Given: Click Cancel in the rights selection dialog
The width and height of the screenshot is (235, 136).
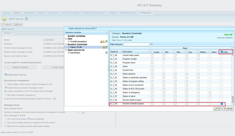Looking at the screenshot, I should coord(228,109).
